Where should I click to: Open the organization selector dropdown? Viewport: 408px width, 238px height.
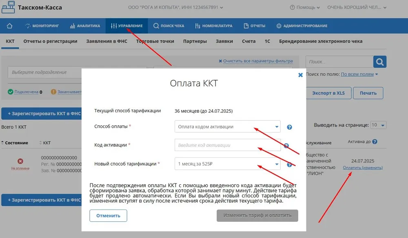pyautogui.click(x=175, y=8)
